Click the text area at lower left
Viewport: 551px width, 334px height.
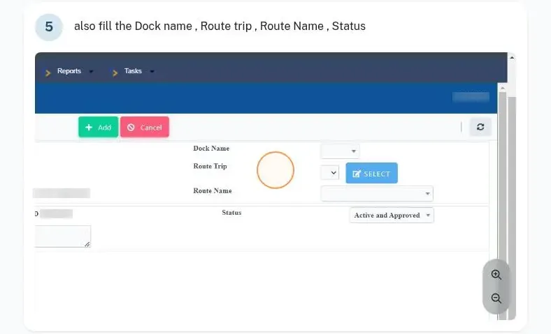click(x=62, y=236)
